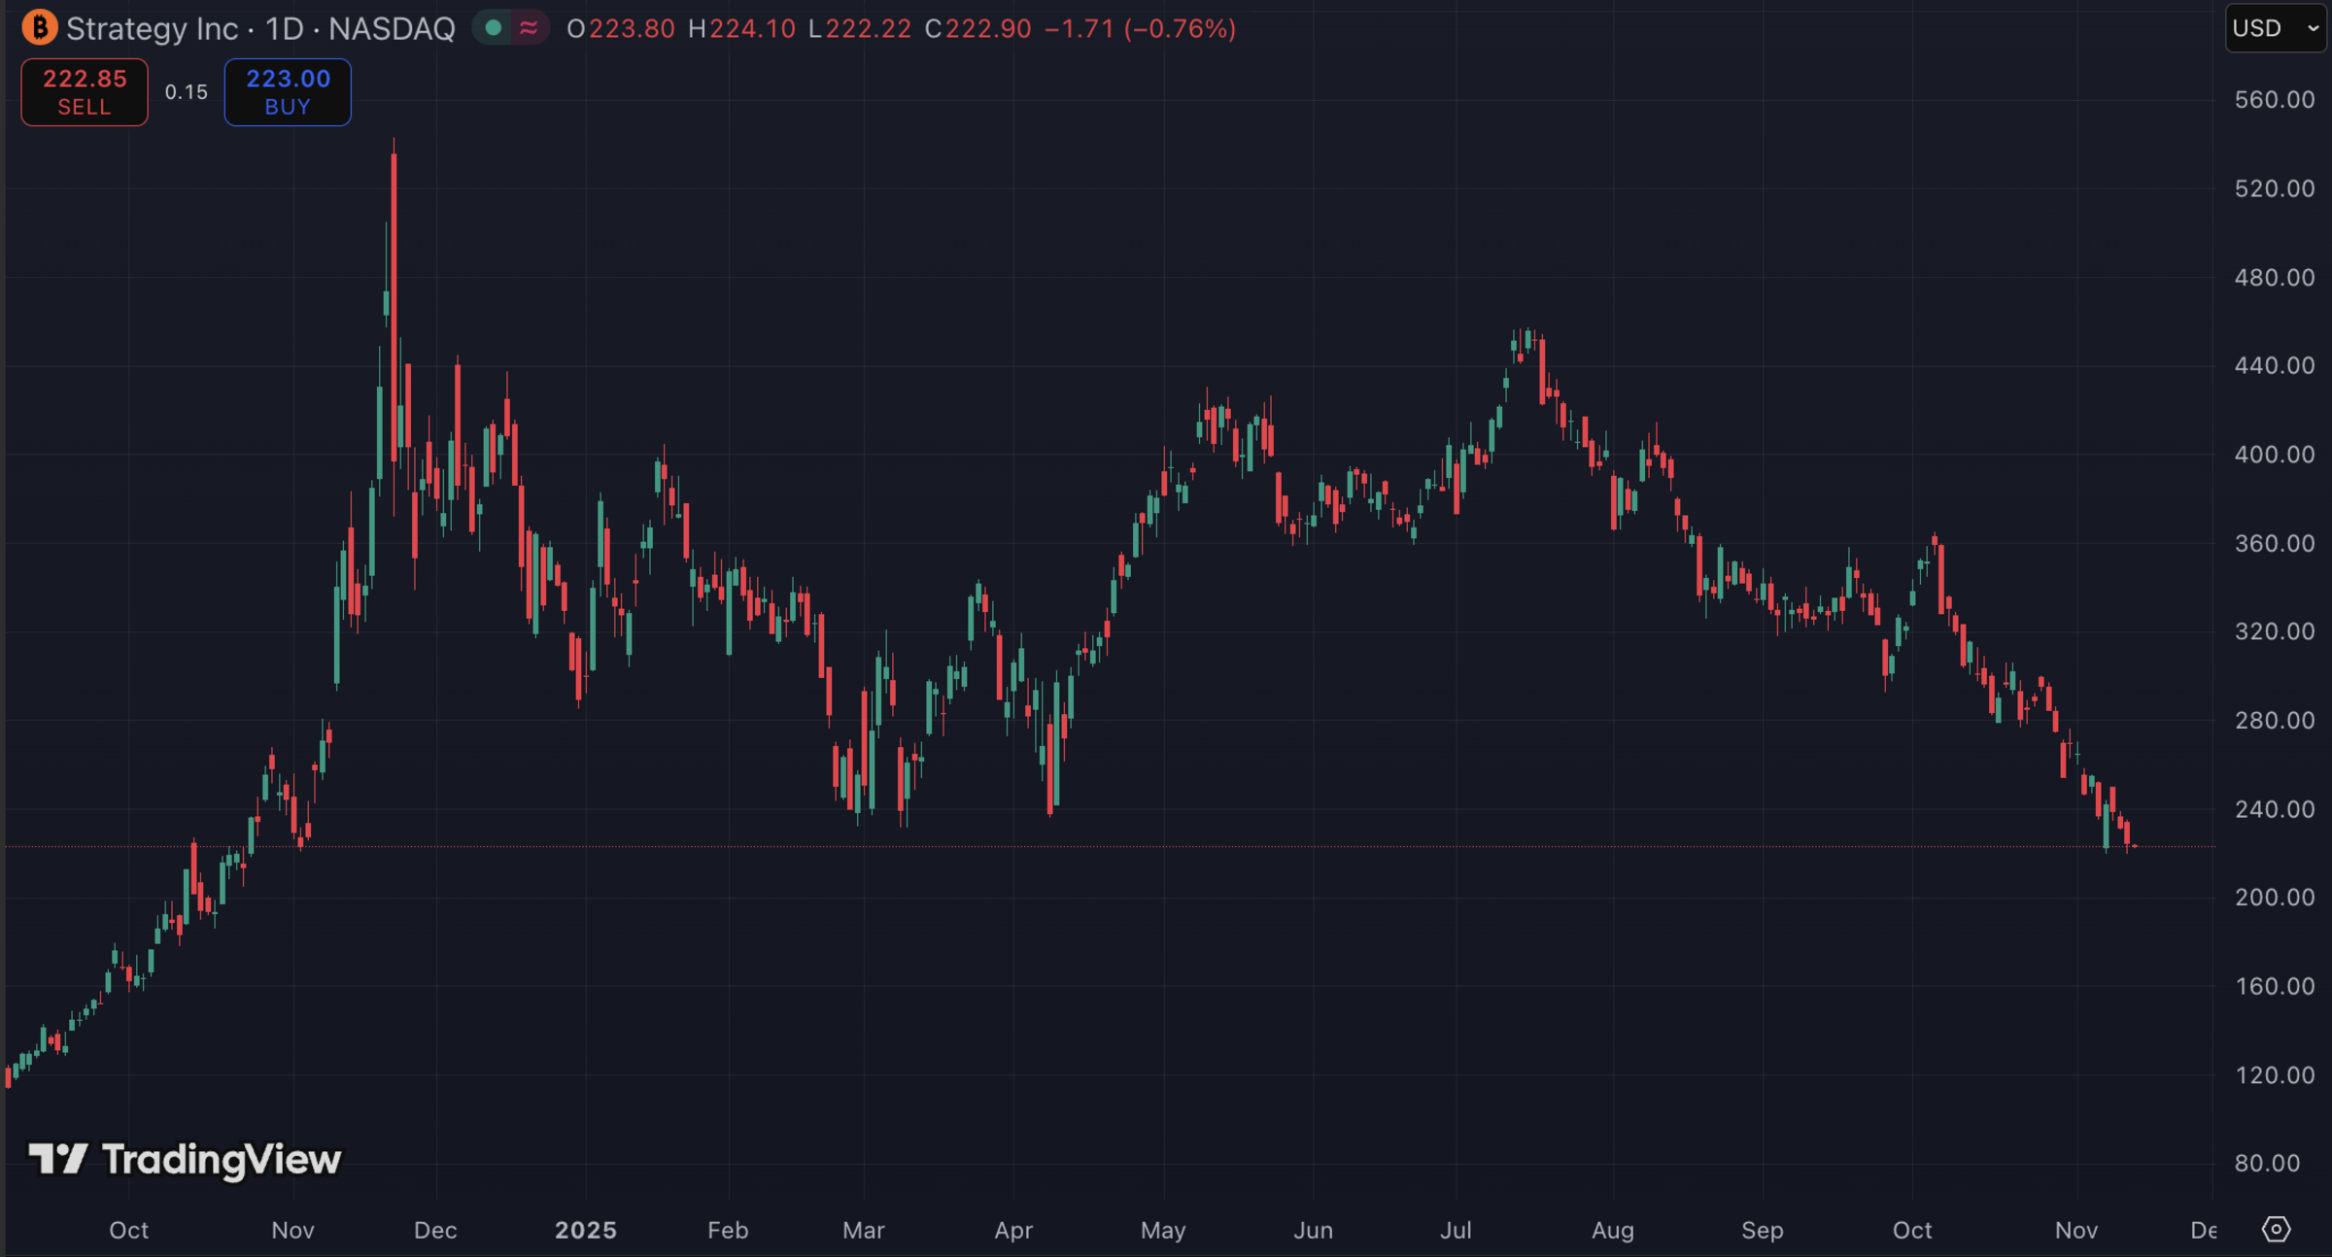Open the USD currency dropdown
2332x1257 pixels.
tap(2275, 28)
